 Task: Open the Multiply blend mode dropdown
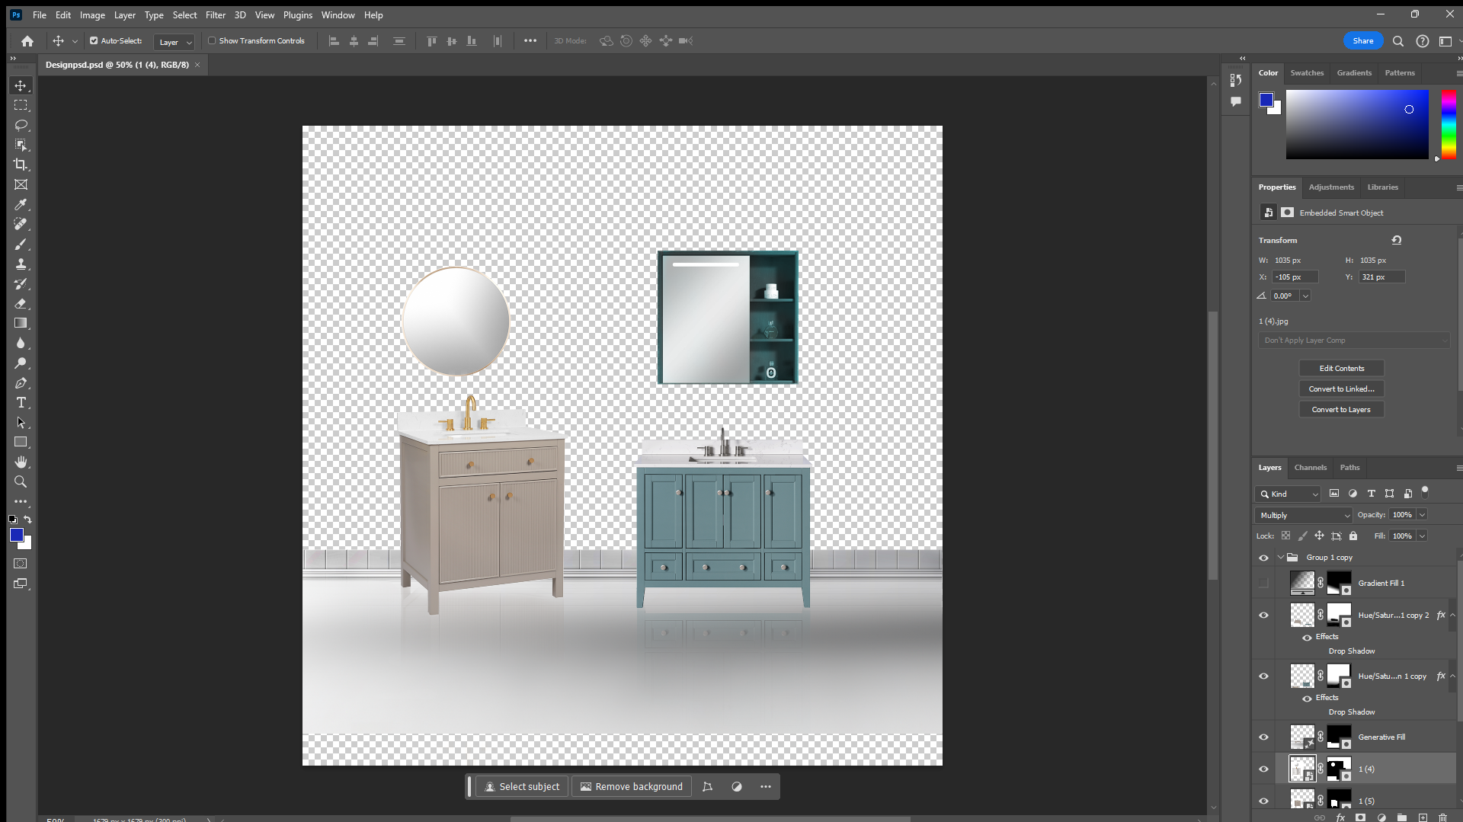coord(1304,515)
